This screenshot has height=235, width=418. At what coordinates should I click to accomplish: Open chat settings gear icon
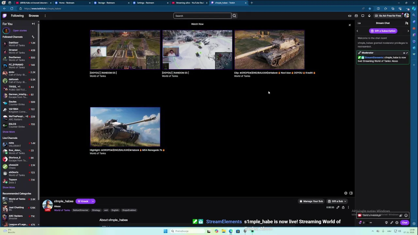tap(397, 223)
